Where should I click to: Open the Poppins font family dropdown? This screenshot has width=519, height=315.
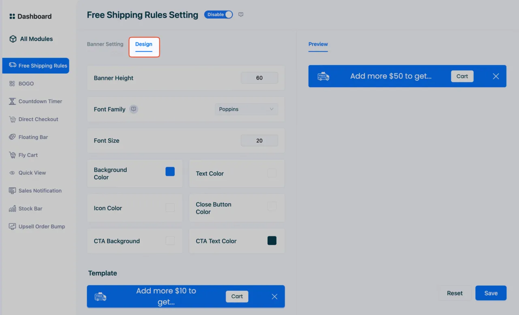click(x=247, y=109)
